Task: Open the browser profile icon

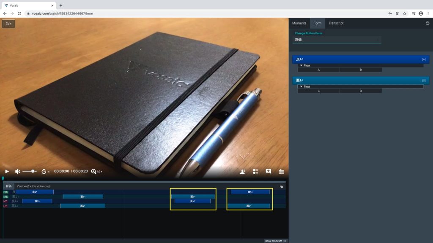Action: [x=421, y=13]
